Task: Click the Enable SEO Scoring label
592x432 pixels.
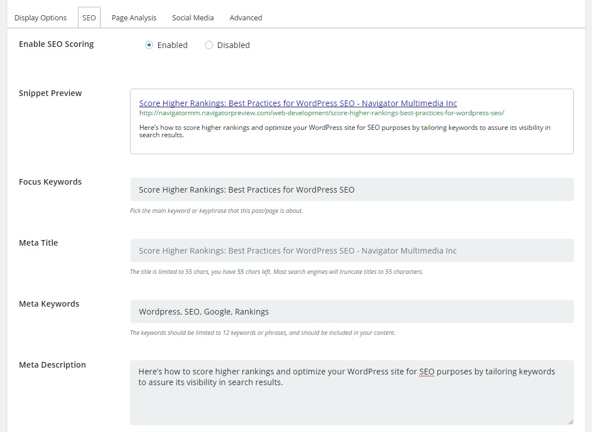Action: [56, 44]
